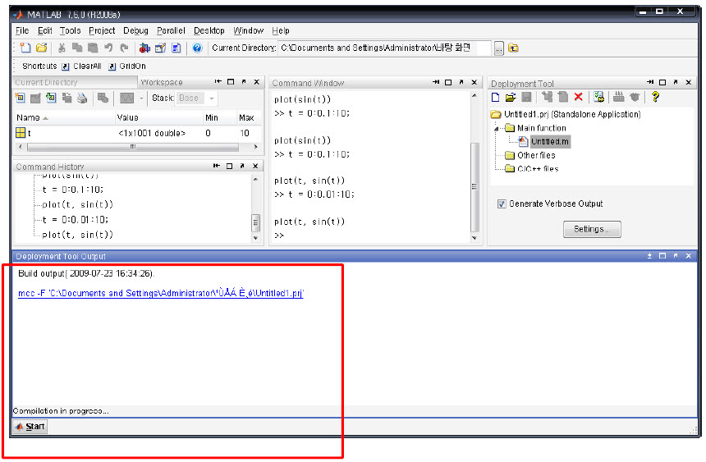Click the Cut scissors icon
Image resolution: width=706 pixels, height=462 pixels.
[x=62, y=48]
